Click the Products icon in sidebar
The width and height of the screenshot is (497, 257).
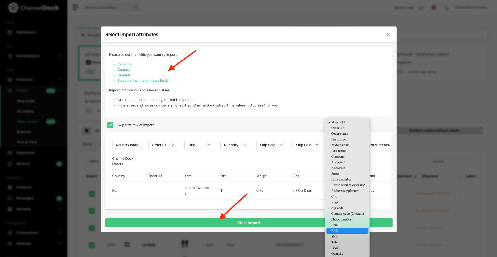click(10, 187)
